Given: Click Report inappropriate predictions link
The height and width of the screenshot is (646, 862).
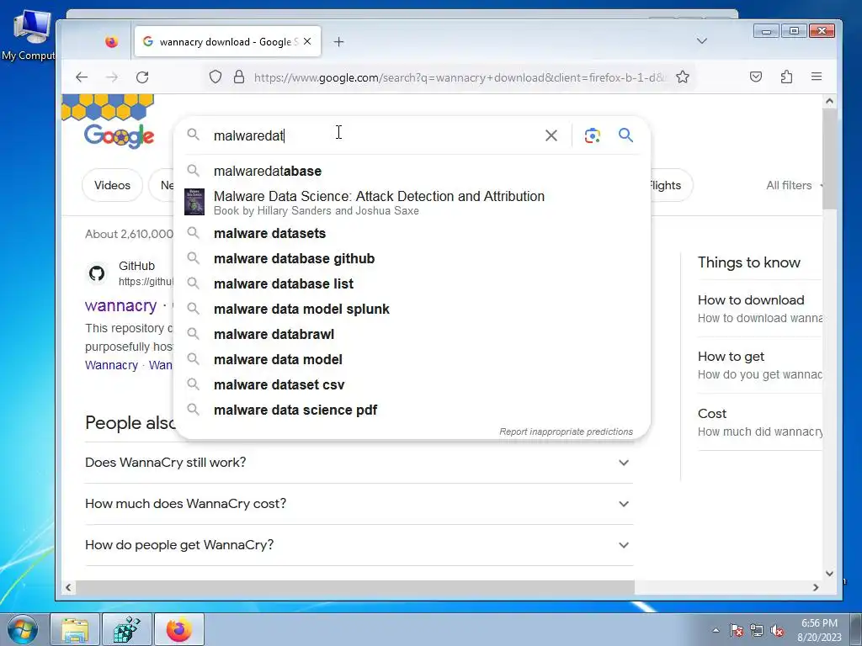Looking at the screenshot, I should [566, 432].
